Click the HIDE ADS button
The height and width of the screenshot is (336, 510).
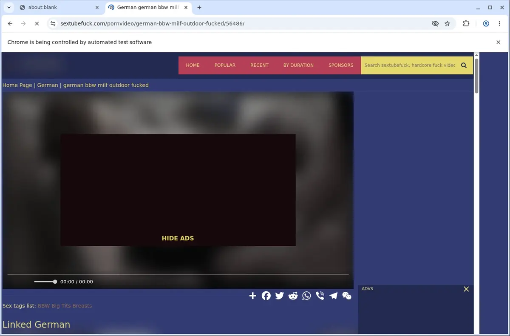(178, 238)
